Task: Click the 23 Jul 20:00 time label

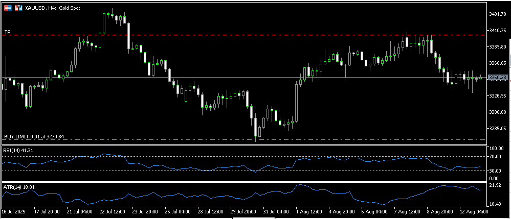Action: 145,211
